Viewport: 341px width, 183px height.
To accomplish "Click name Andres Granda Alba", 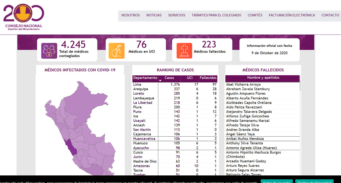I will coord(242,130).
